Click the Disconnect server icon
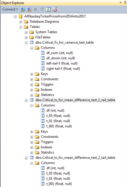Image resolution: width=127 pixels, height=187 pixels. coord(29,9)
